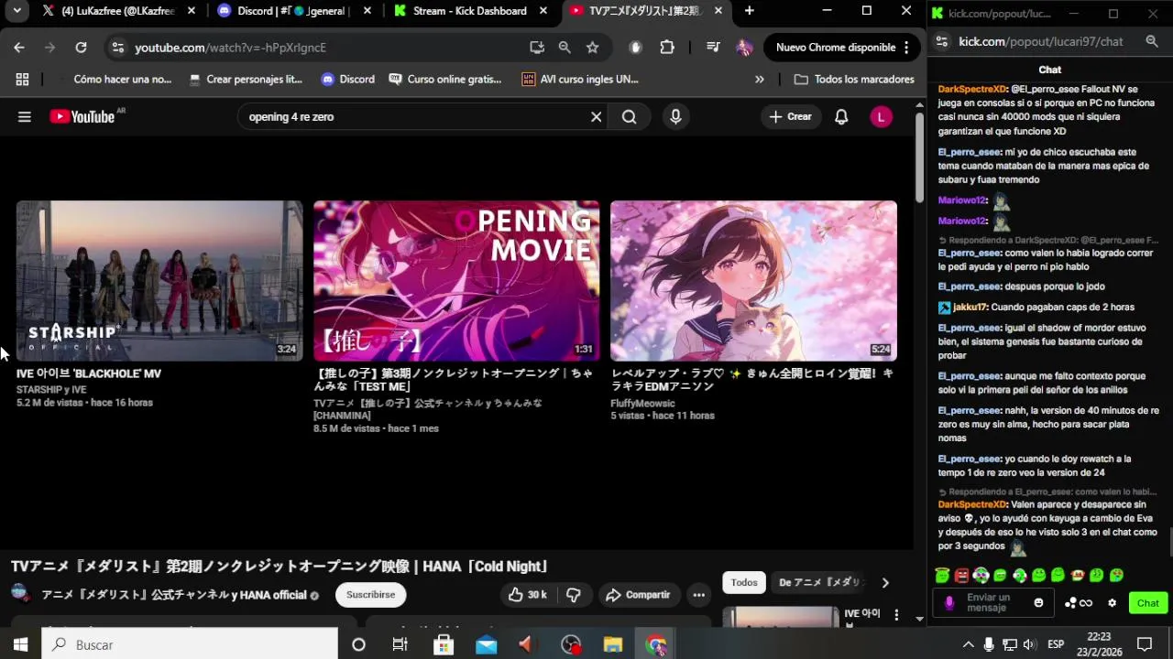The width and height of the screenshot is (1173, 659).
Task: Open the FluffyMeowsic anime girl thumbnail
Action: point(753,281)
